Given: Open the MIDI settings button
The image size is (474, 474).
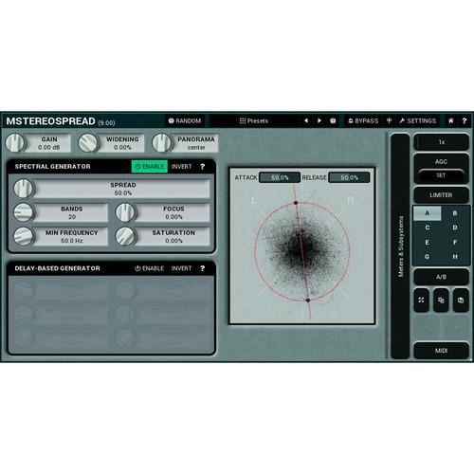Looking at the screenshot, I should tap(441, 351).
